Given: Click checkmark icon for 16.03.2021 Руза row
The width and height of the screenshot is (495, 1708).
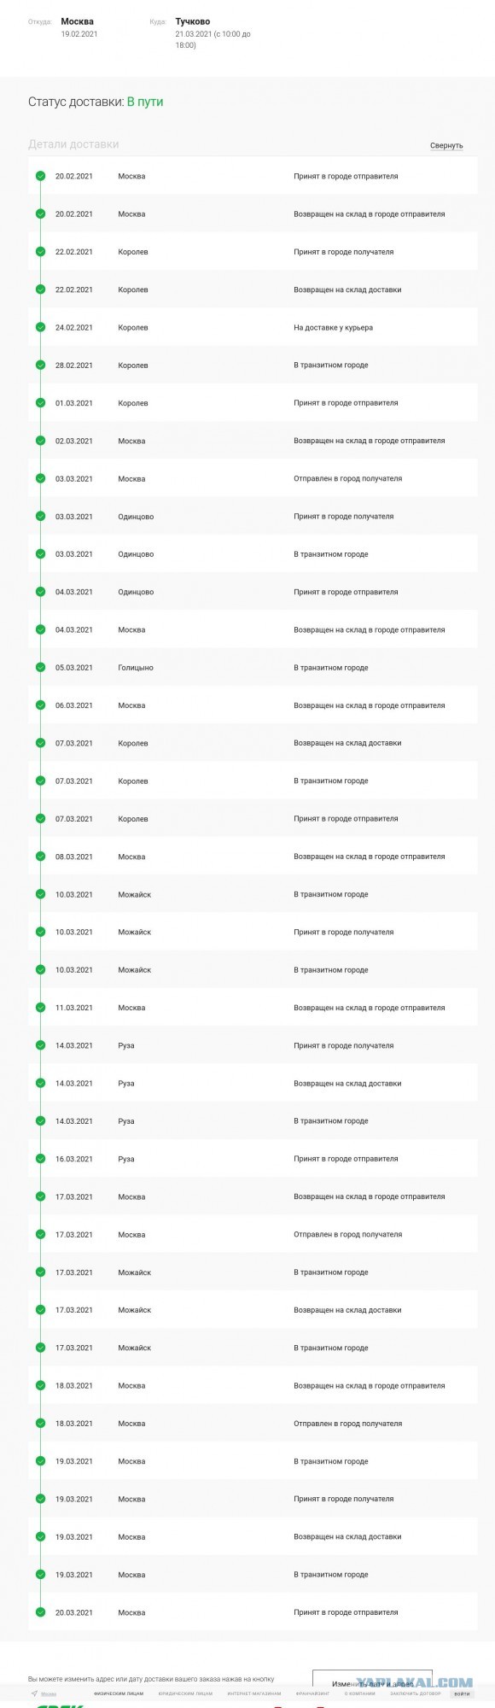Looking at the screenshot, I should 40,1159.
